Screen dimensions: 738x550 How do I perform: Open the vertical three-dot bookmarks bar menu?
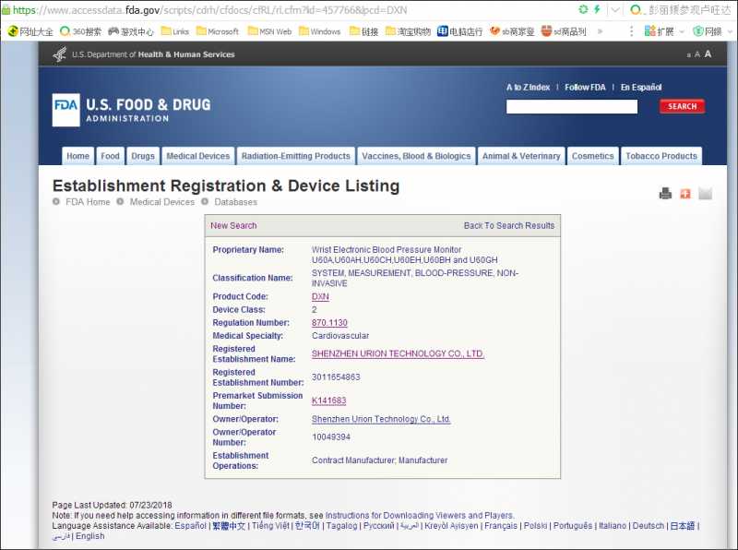(x=631, y=31)
